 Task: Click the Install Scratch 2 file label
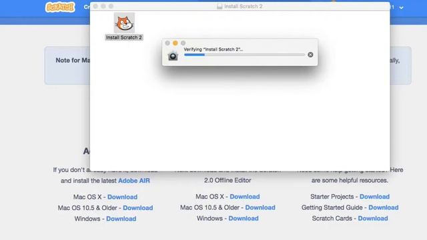coord(124,37)
